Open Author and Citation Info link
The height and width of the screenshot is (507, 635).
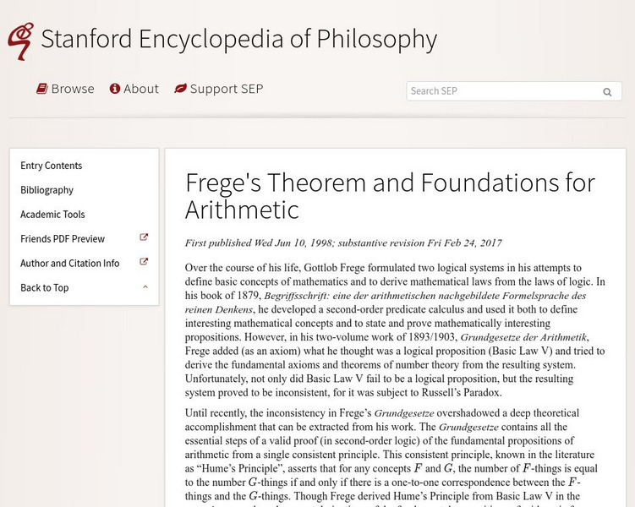[70, 264]
